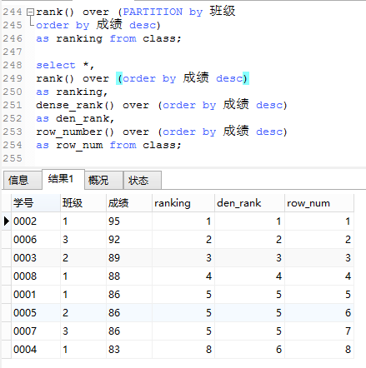
Task: Select the den_rank cell showing 6
Action: pyautogui.click(x=249, y=350)
